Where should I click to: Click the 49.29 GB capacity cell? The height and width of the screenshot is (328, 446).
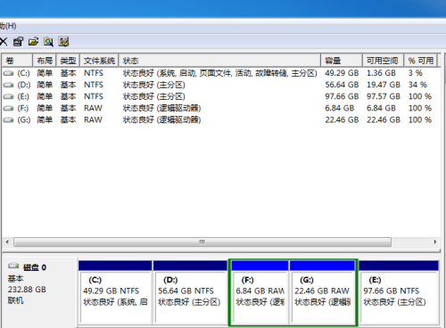(342, 73)
